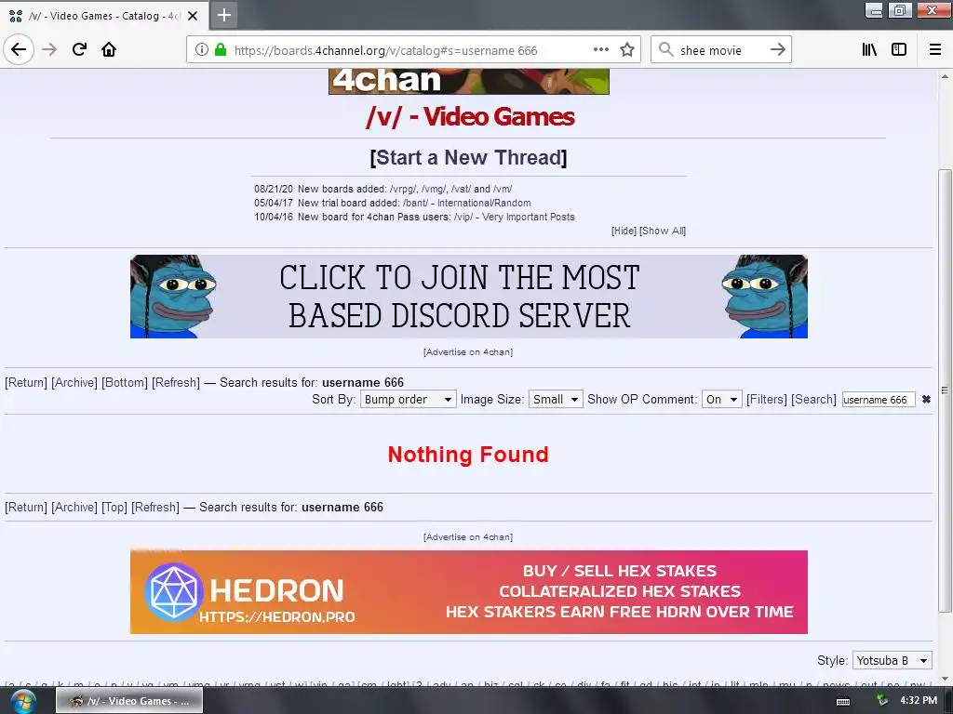Click the taskbar clock 4:32 PM
953x714 pixels.
click(x=919, y=701)
